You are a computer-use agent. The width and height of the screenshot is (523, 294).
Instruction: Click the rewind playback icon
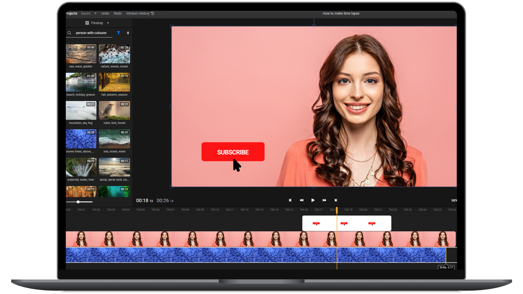[x=302, y=200]
